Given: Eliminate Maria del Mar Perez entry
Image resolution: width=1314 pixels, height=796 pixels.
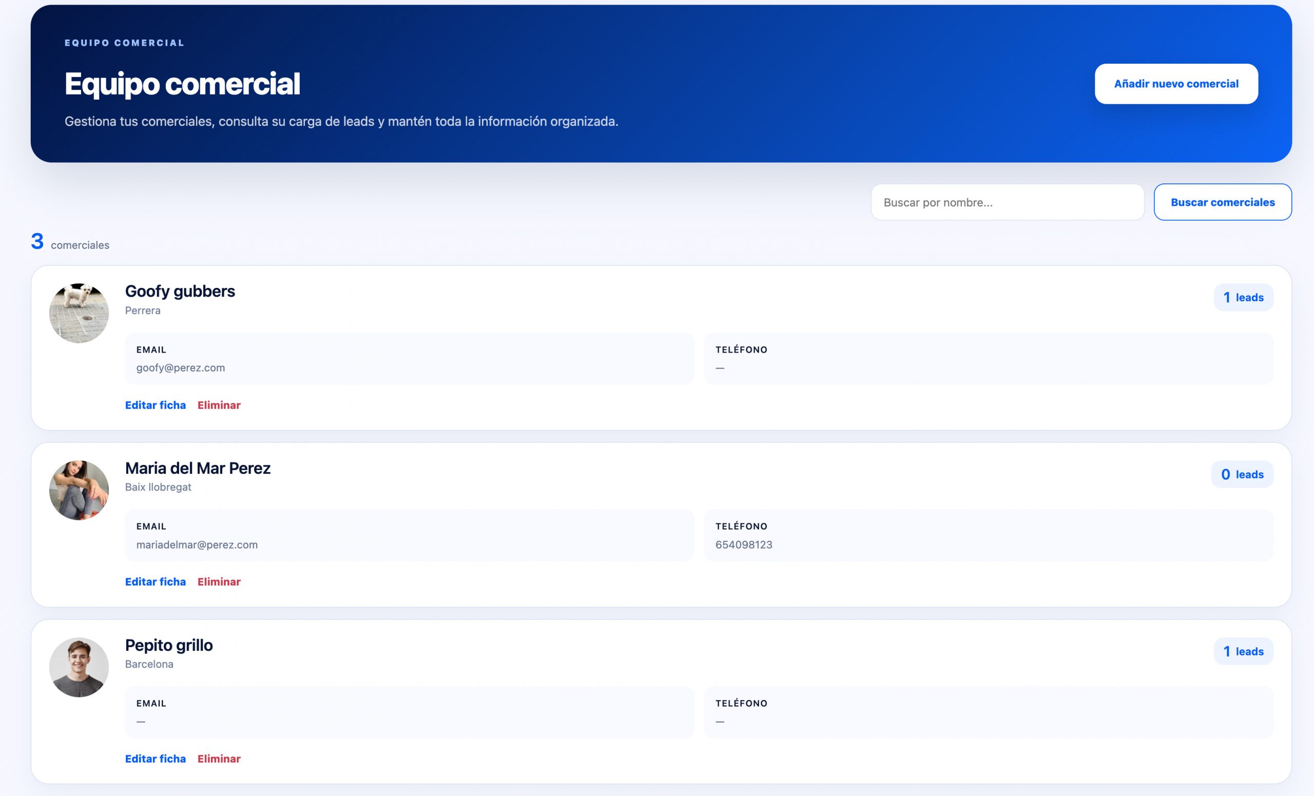Looking at the screenshot, I should pos(219,581).
